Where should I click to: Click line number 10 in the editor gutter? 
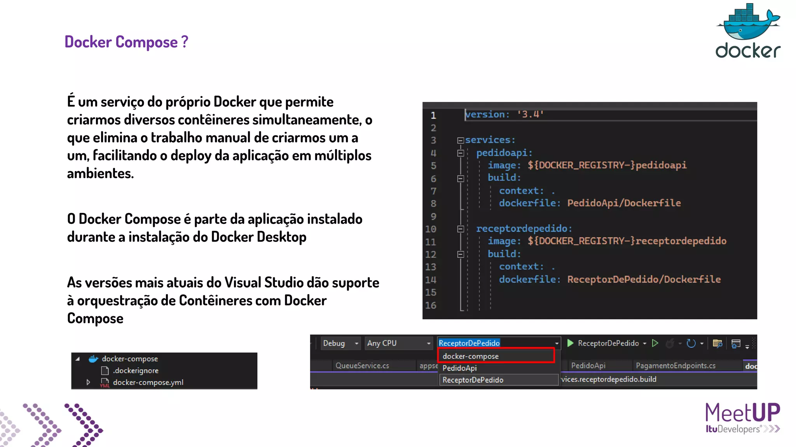tap(431, 229)
